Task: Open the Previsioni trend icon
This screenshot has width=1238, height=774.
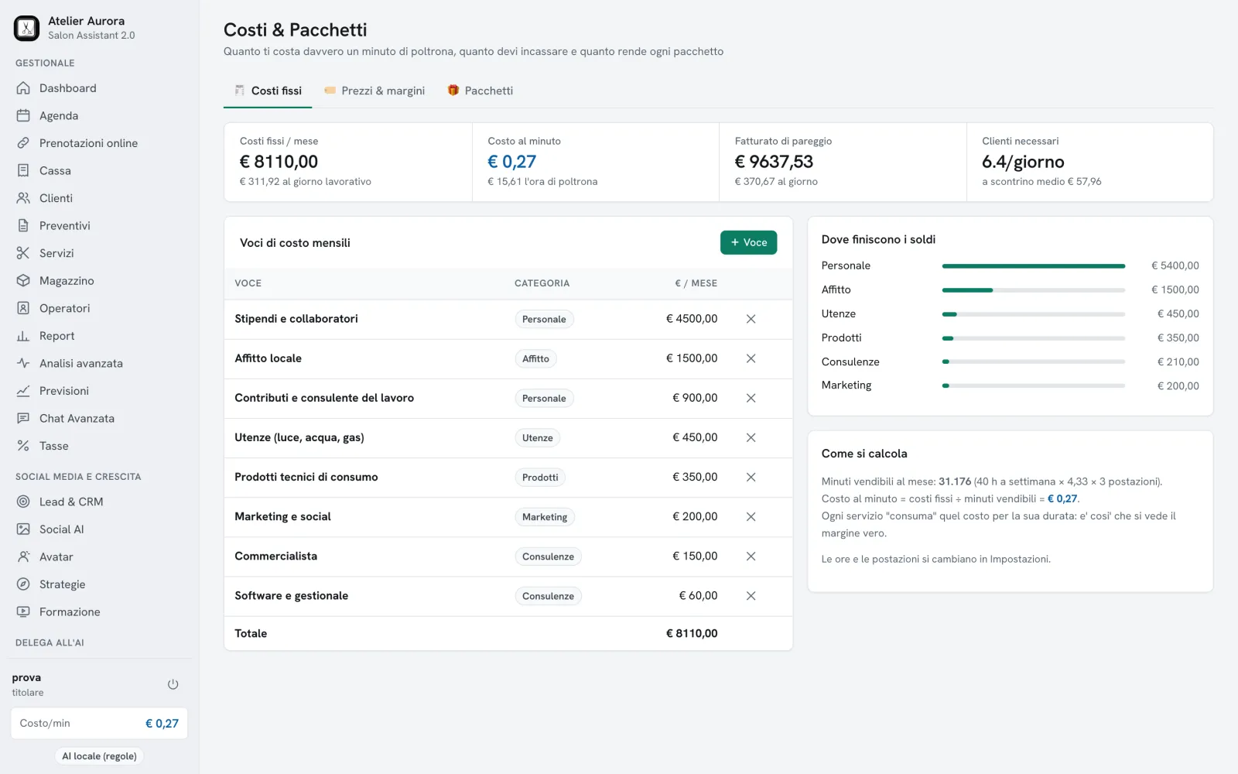Action: coord(23,391)
